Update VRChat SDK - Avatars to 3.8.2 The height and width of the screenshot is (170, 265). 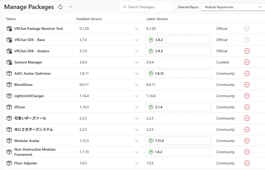(178, 51)
